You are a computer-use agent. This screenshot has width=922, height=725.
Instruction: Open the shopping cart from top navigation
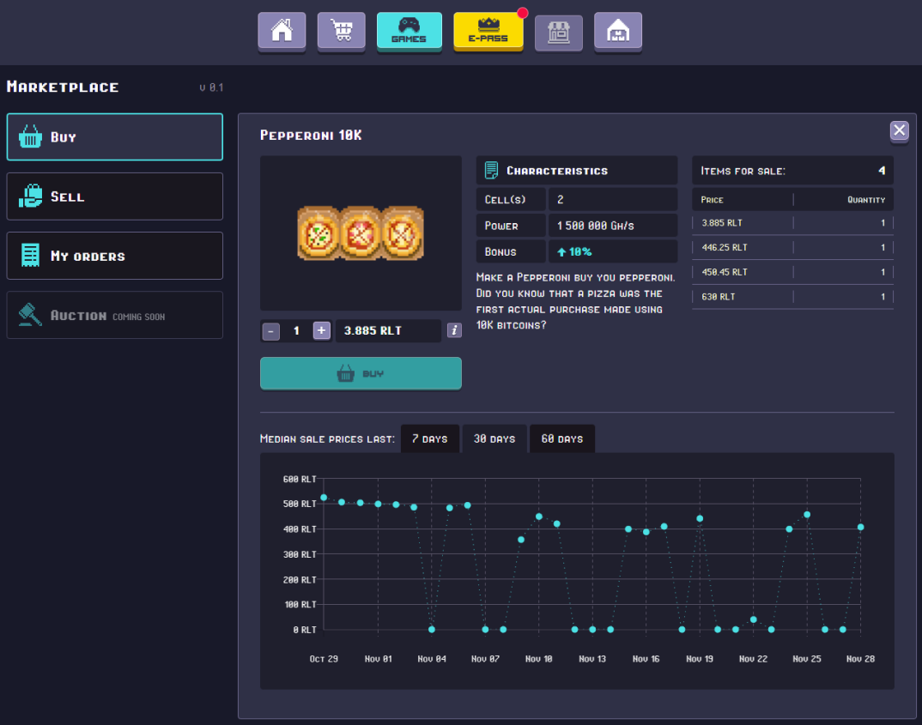tap(341, 31)
